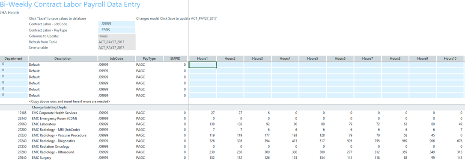Click department number 27230
465x160 pixels.
pyautogui.click(x=22, y=135)
